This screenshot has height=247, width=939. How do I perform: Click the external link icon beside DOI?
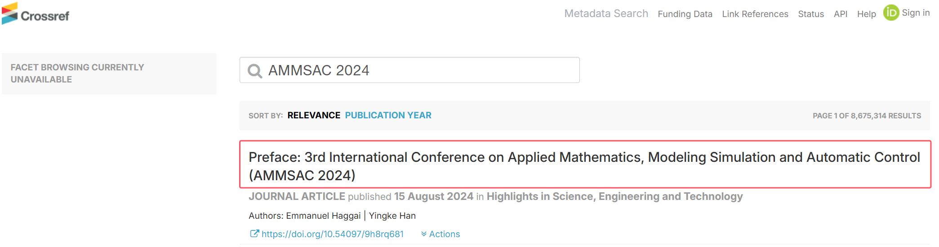(x=254, y=234)
